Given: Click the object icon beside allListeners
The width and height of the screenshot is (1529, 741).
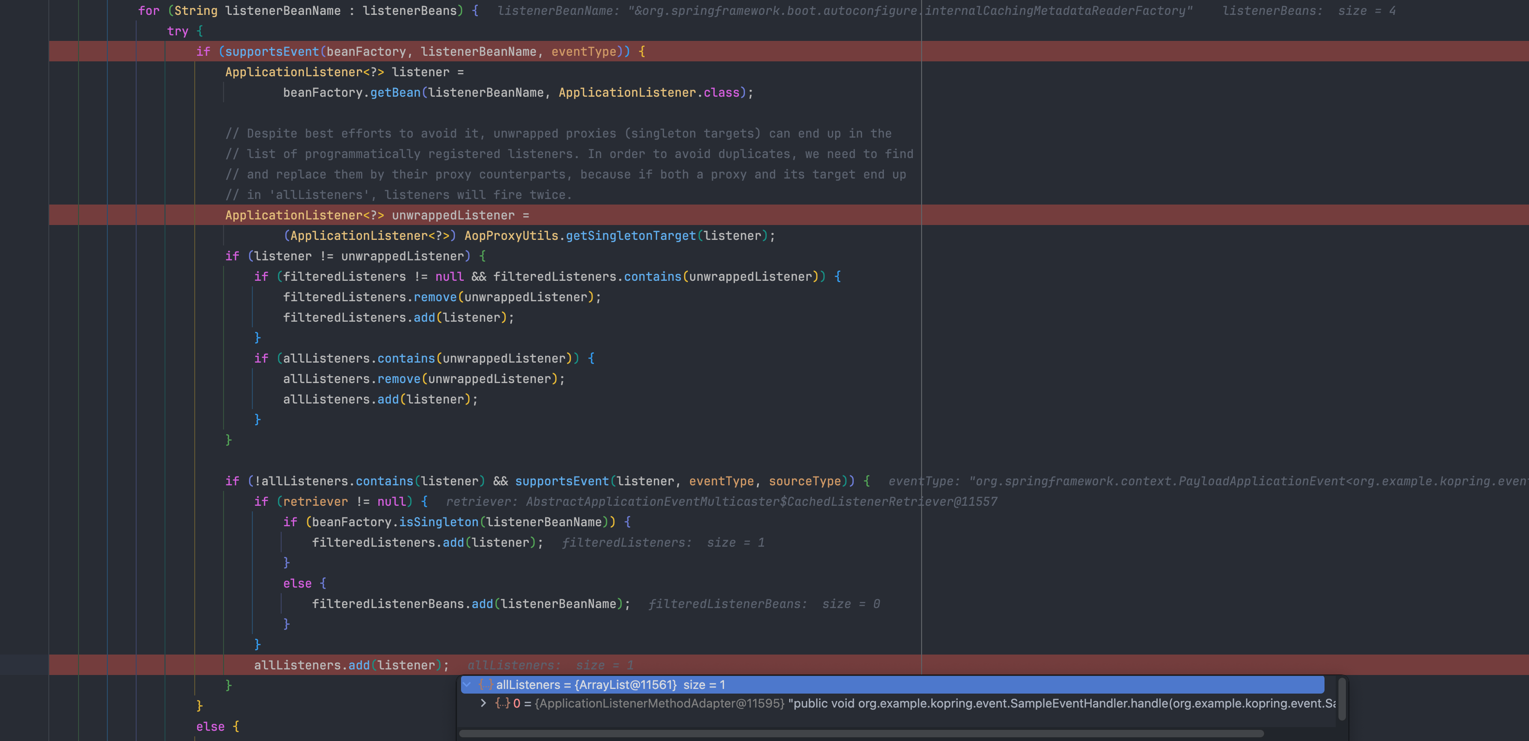Looking at the screenshot, I should (486, 685).
